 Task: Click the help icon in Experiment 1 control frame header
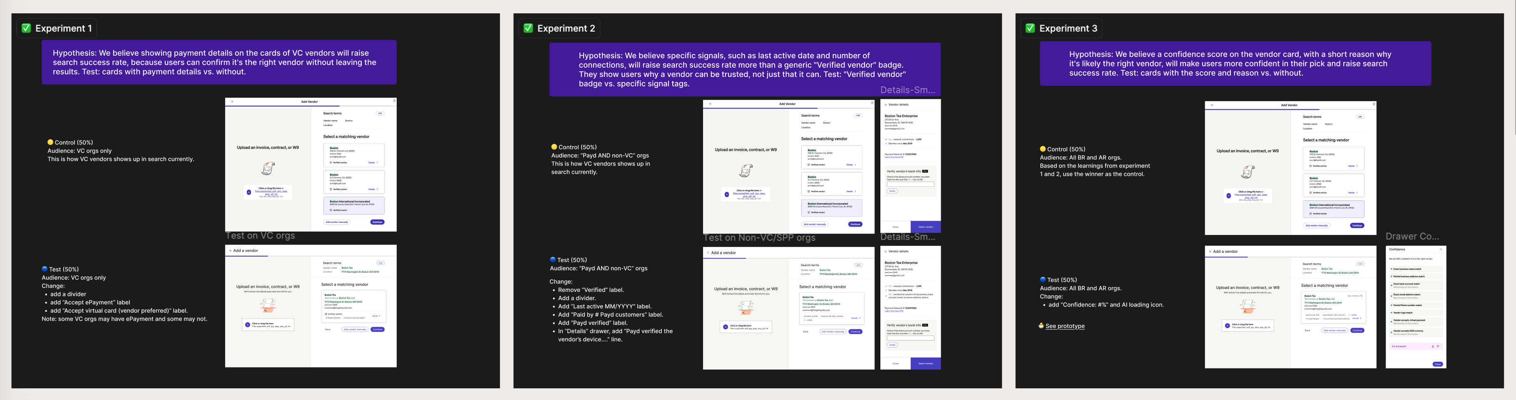[x=394, y=101]
